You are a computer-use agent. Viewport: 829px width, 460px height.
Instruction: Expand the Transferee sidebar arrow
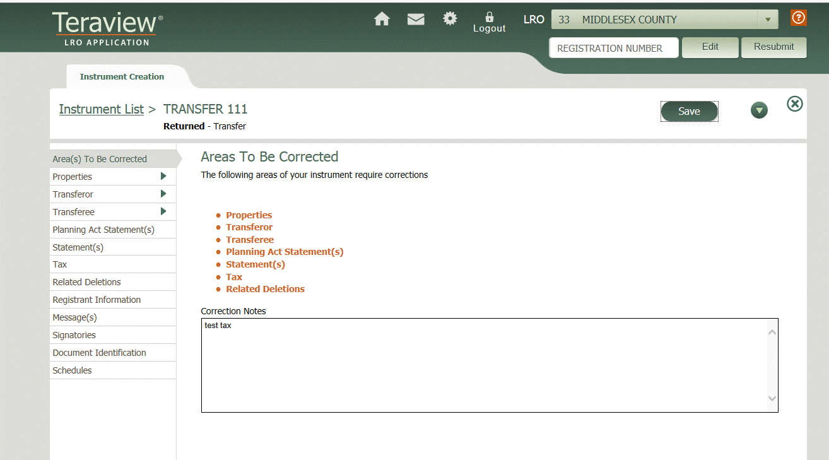click(x=163, y=211)
